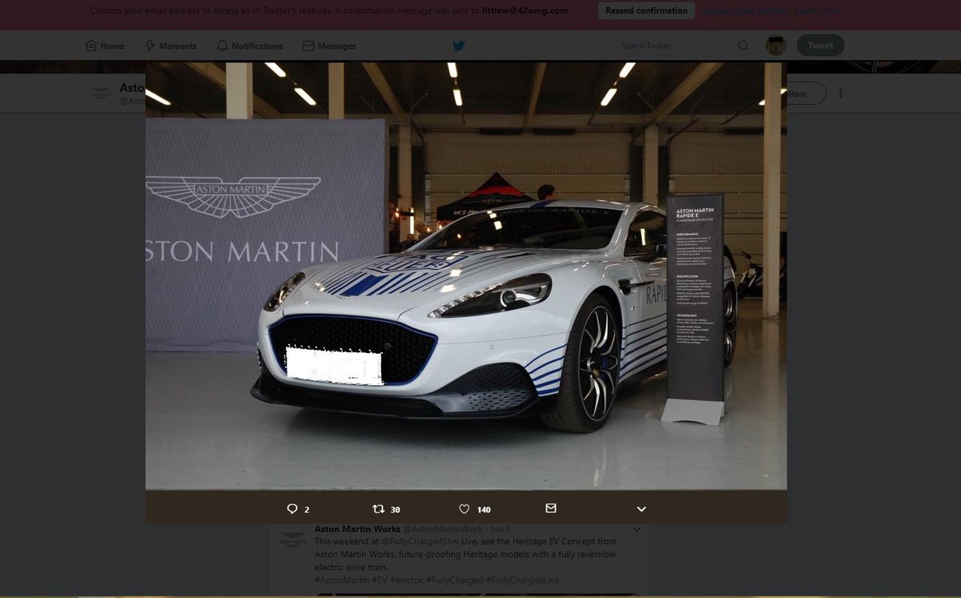Open the three-dot menu beside Follow

[840, 94]
